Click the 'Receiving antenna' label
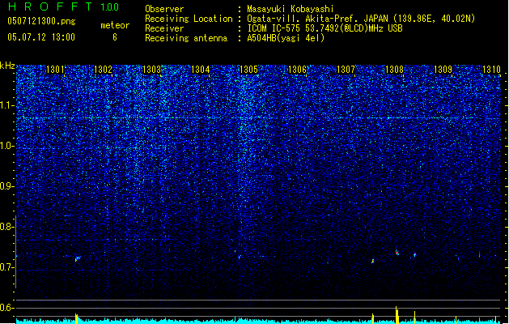Screen dimensions: 509x324 tap(186, 38)
